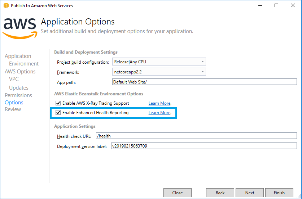
Task: Toggle Enable Enhanced Health Reporting checkbox
Action: point(58,113)
